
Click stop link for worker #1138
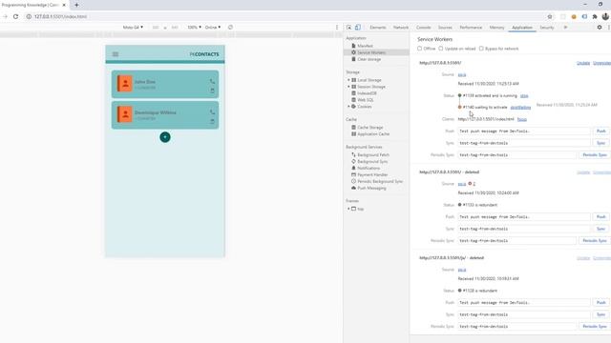[x=524, y=95]
